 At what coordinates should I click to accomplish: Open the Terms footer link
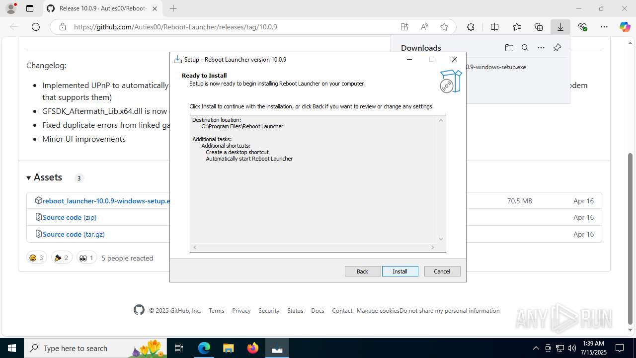[x=216, y=310]
